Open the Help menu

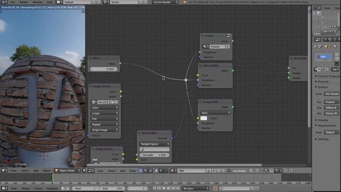[x=50, y=2]
